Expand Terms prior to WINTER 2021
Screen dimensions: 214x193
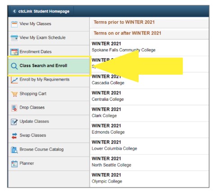click(149, 22)
